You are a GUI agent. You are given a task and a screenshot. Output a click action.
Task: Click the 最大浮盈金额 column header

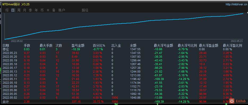pos(208,46)
